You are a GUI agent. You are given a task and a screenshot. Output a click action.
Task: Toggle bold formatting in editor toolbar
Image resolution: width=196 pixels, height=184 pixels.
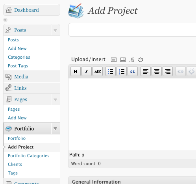(76, 71)
